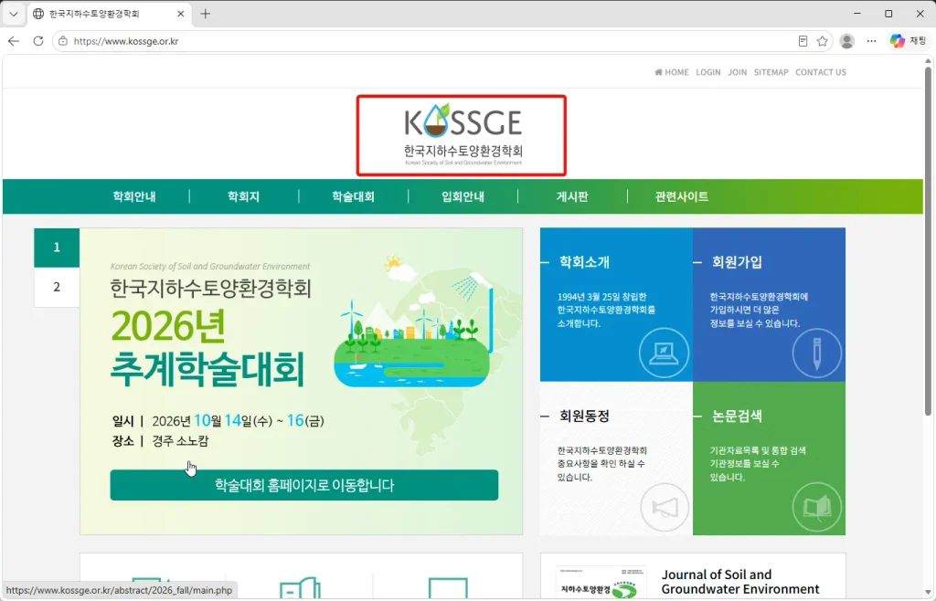Switch to banner slide 2
The width and height of the screenshot is (936, 601).
pyautogui.click(x=57, y=287)
